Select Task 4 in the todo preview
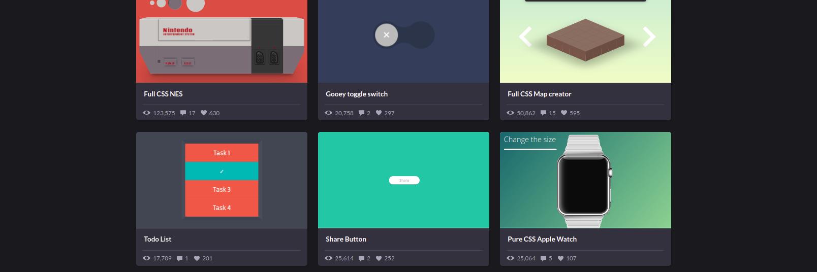The height and width of the screenshot is (272, 817). click(222, 208)
